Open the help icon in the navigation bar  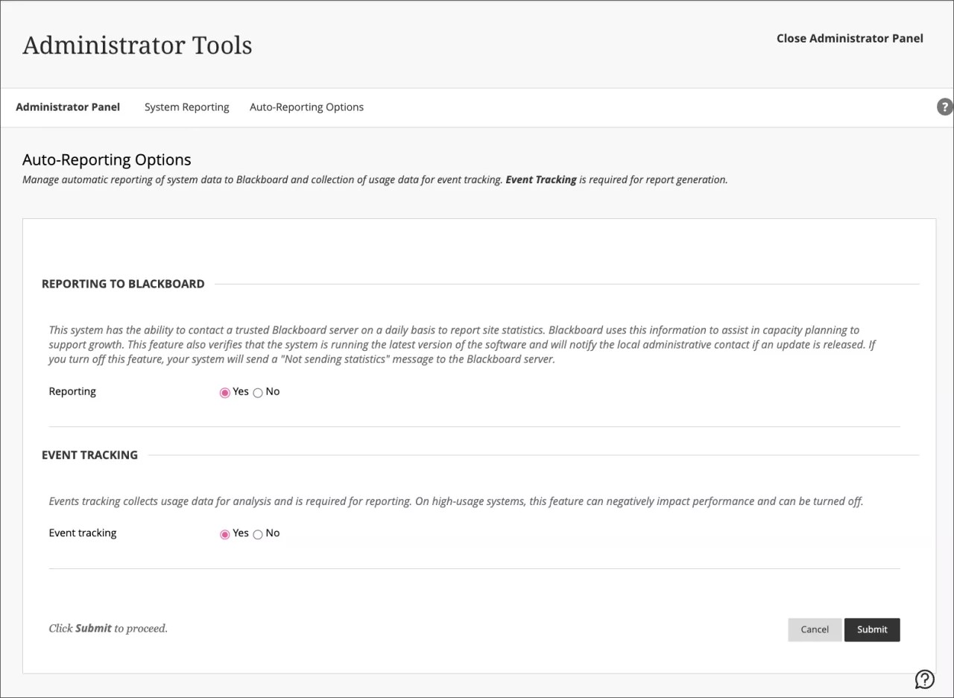click(x=944, y=107)
